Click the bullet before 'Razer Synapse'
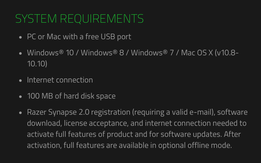 [21, 113]
